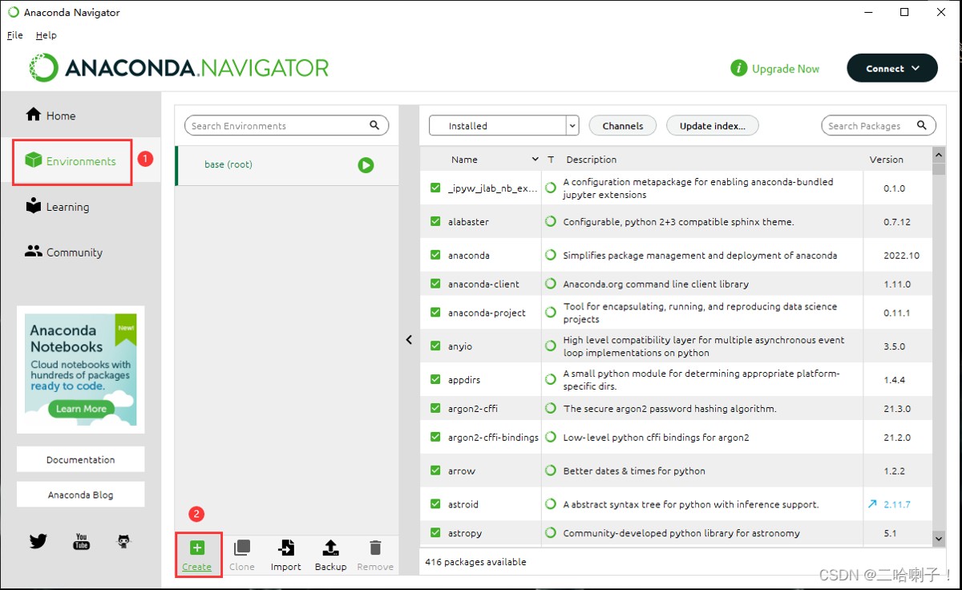Click the Create environment plus icon
Screen dimensions: 962x590
click(197, 548)
